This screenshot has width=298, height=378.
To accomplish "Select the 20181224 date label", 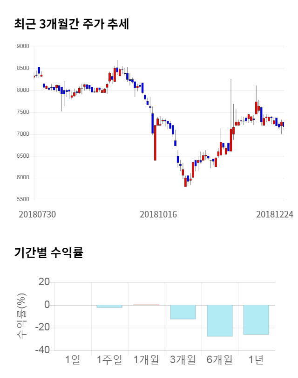I will 275,214.
